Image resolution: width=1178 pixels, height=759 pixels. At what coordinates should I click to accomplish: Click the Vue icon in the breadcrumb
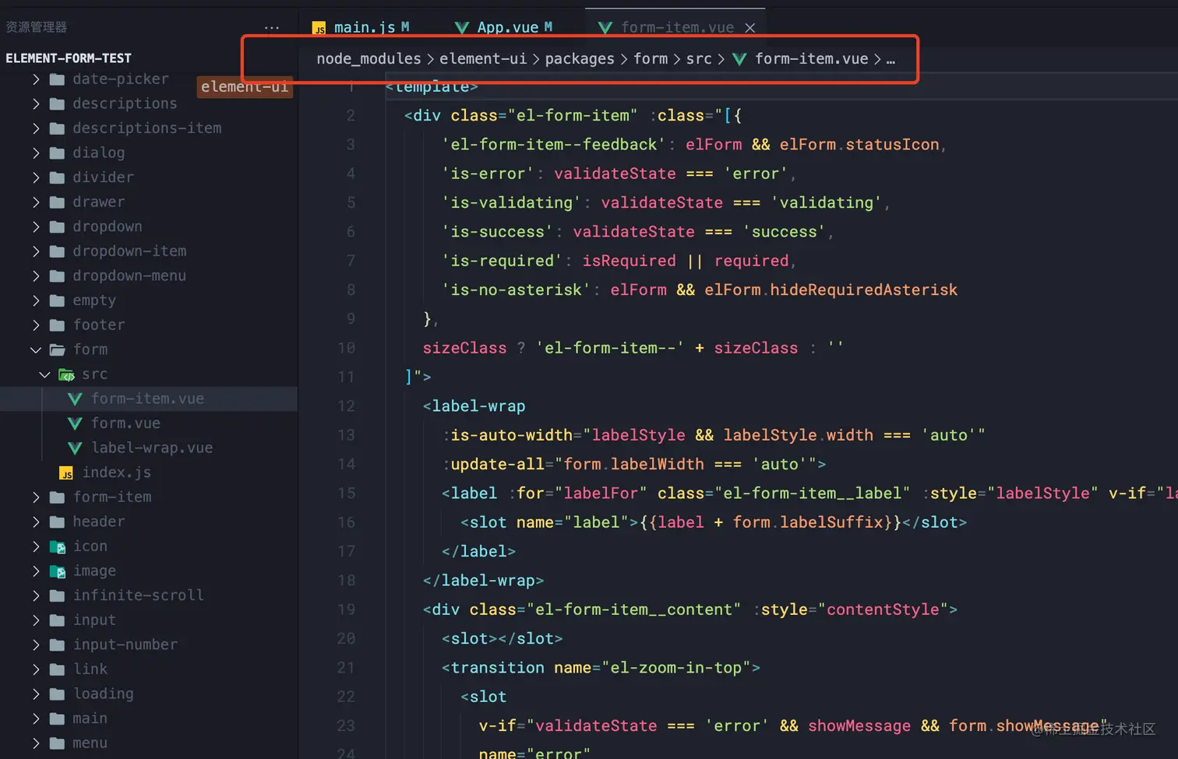(x=740, y=59)
